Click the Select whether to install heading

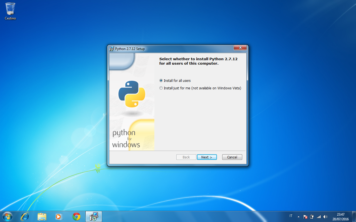pyautogui.click(x=198, y=61)
